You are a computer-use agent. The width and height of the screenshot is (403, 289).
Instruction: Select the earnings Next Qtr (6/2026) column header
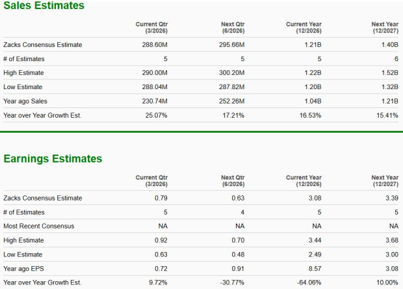click(x=232, y=180)
